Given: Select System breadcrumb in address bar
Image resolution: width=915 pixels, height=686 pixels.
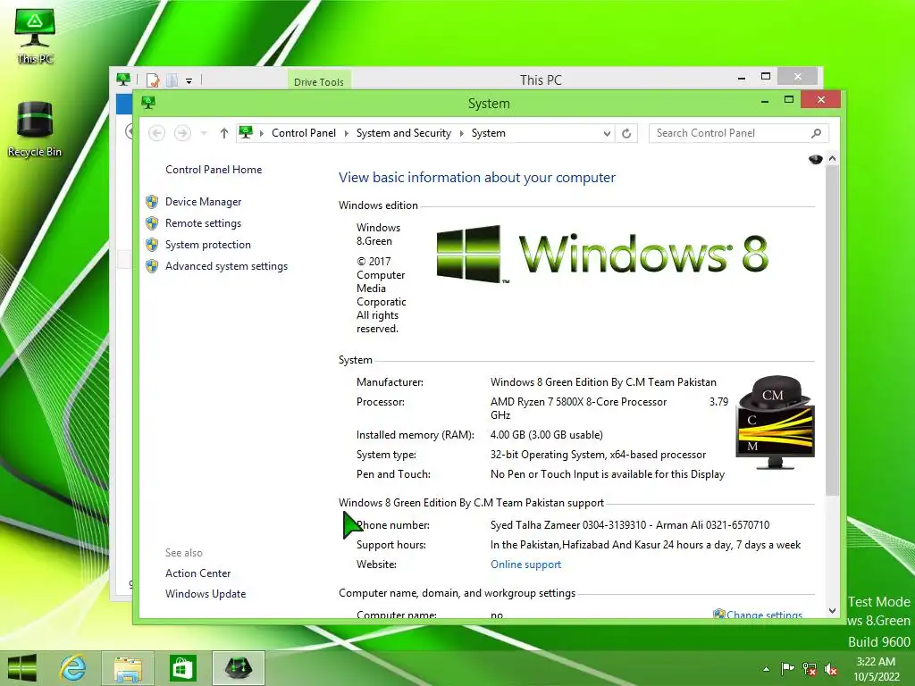Looking at the screenshot, I should click(489, 133).
